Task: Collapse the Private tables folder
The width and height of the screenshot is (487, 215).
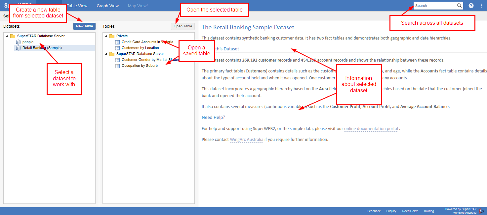Action: [106, 36]
